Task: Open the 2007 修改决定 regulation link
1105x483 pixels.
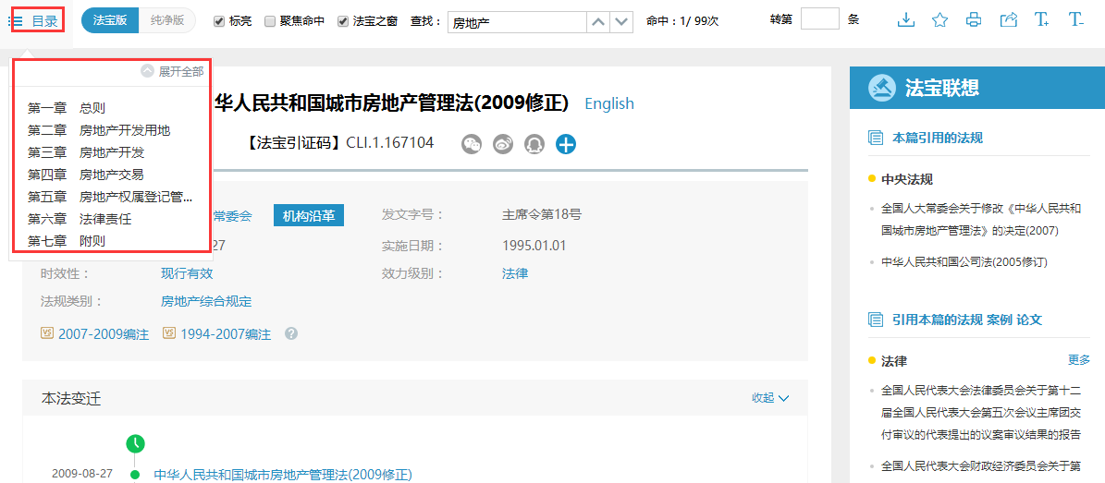Action: click(x=981, y=220)
